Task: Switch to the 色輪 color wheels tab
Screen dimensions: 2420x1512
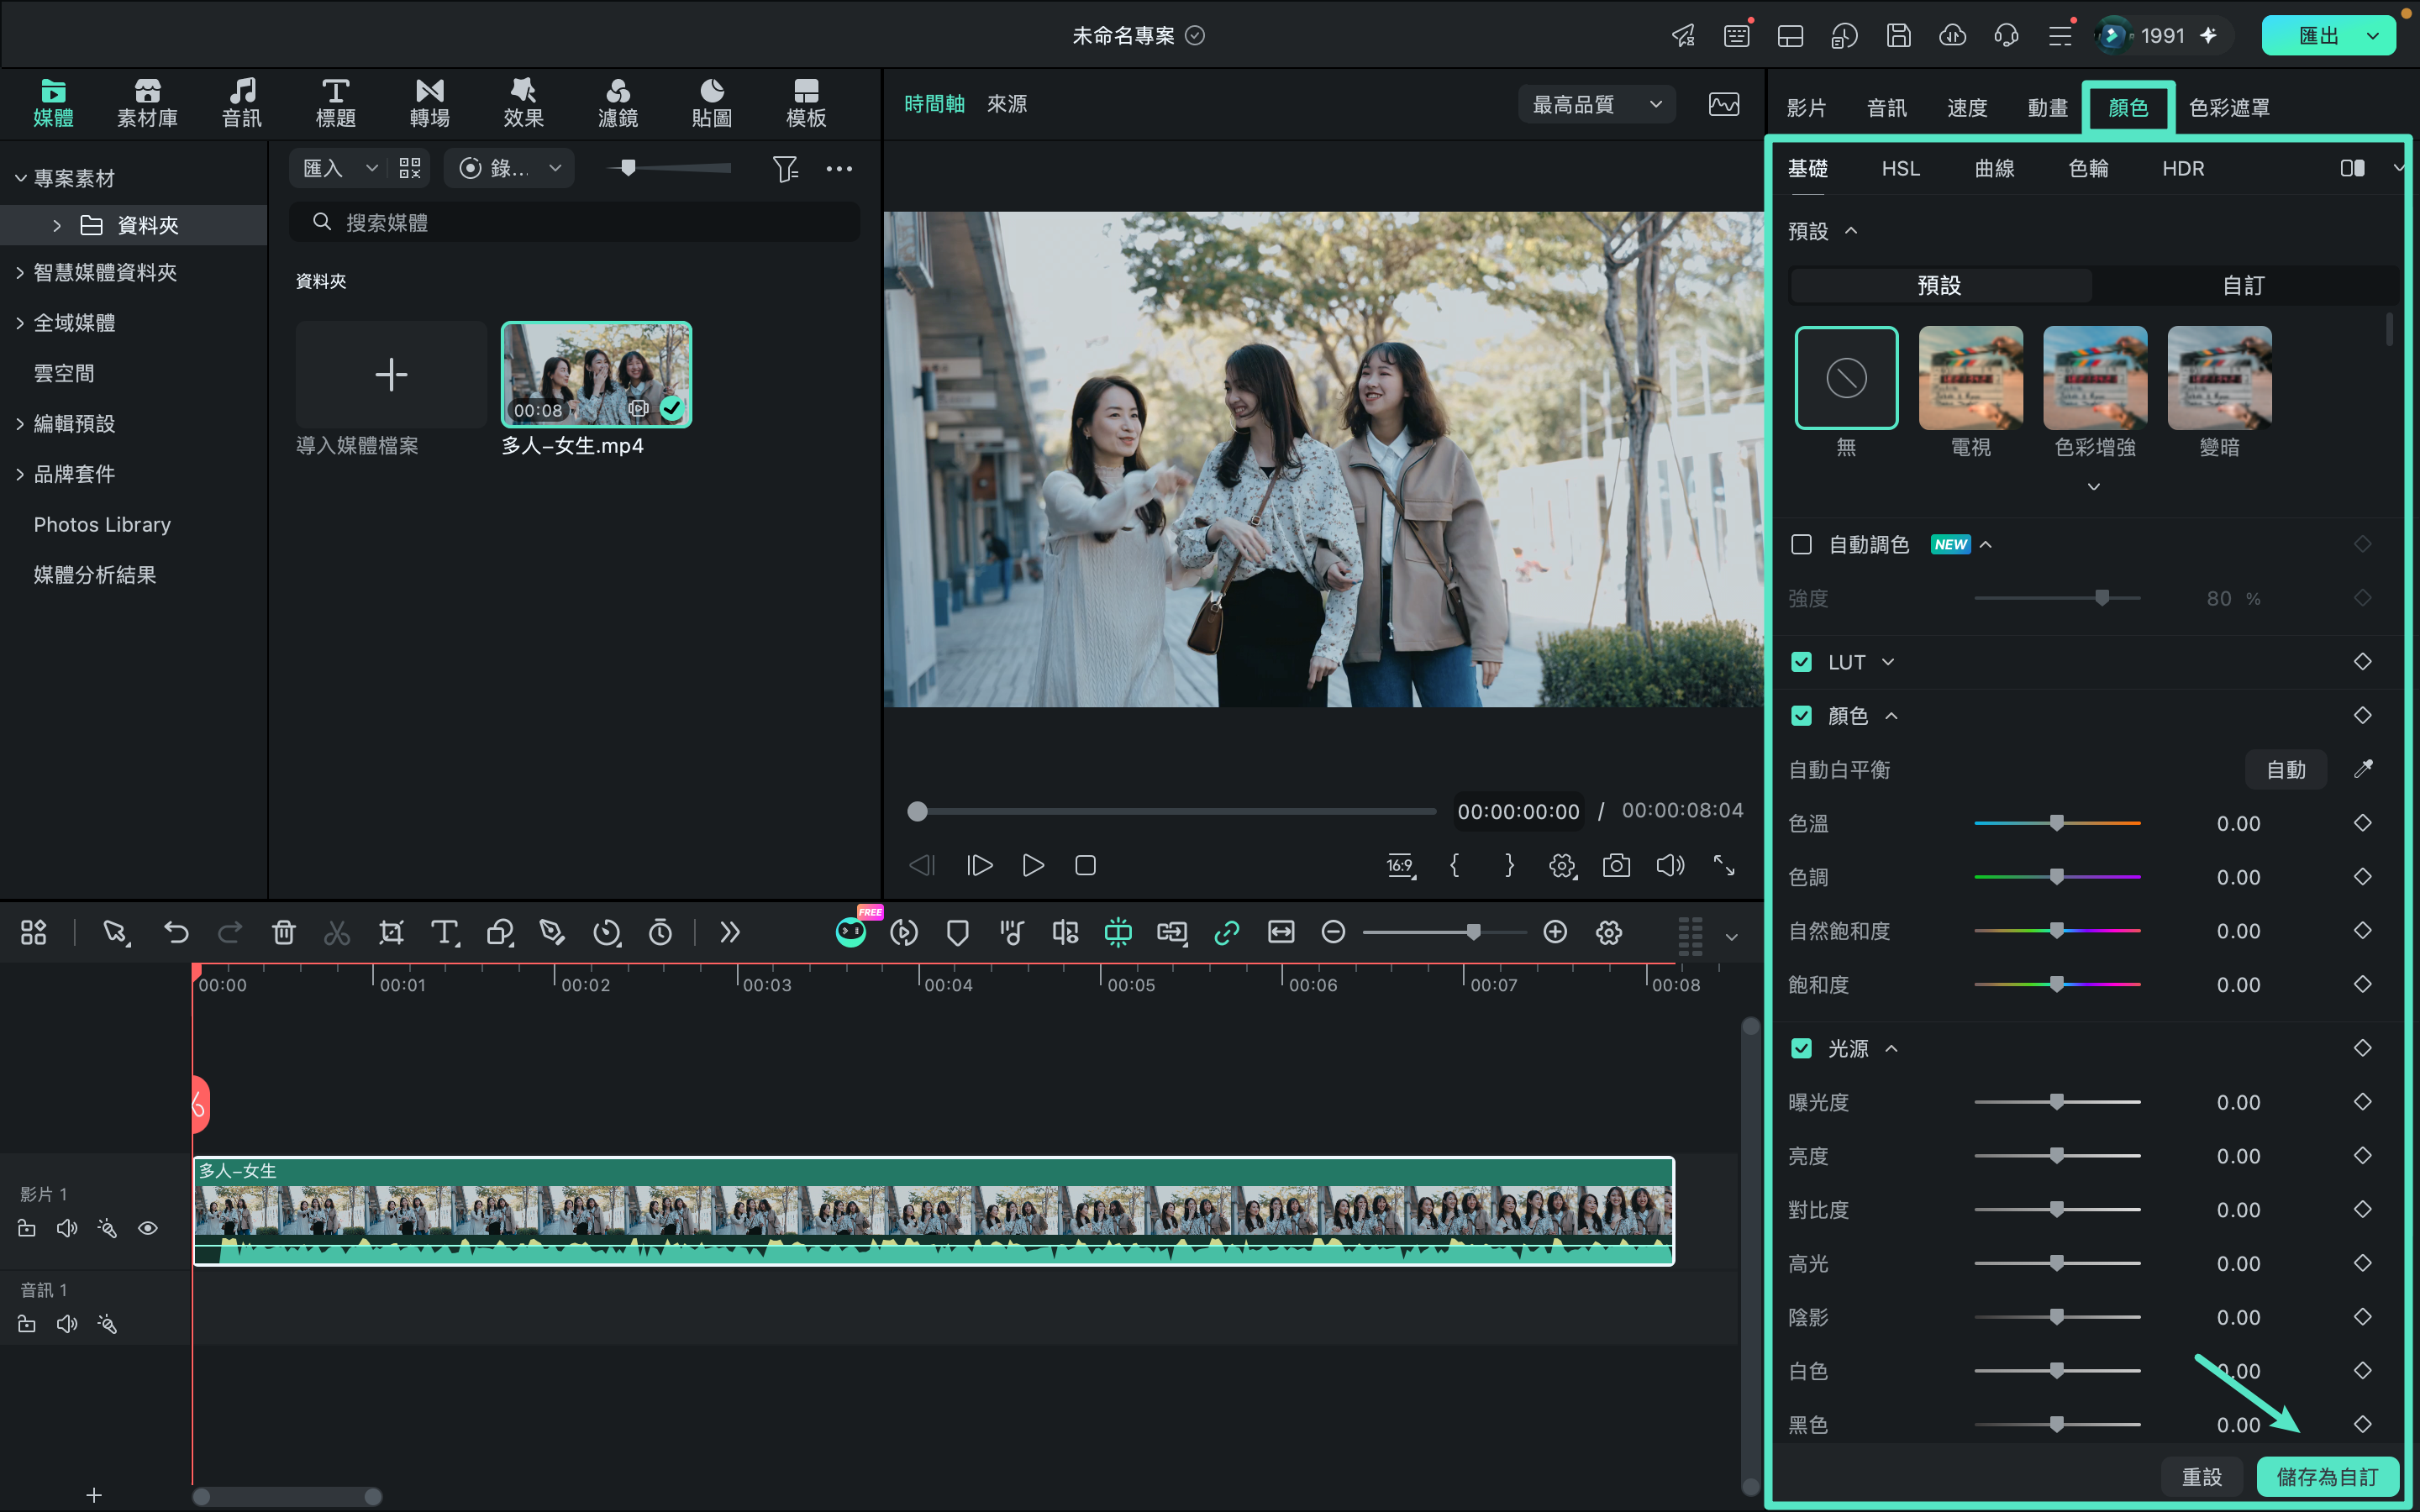Action: [2088, 168]
